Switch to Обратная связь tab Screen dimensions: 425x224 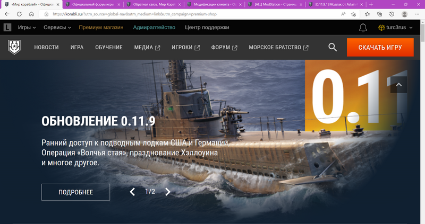pos(154,5)
